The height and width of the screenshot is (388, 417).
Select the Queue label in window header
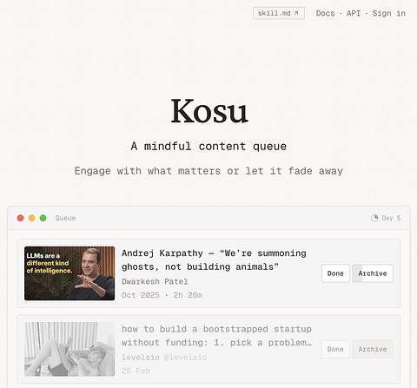65,218
